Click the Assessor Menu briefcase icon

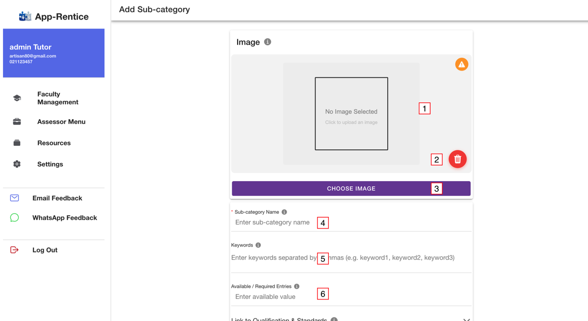(17, 122)
